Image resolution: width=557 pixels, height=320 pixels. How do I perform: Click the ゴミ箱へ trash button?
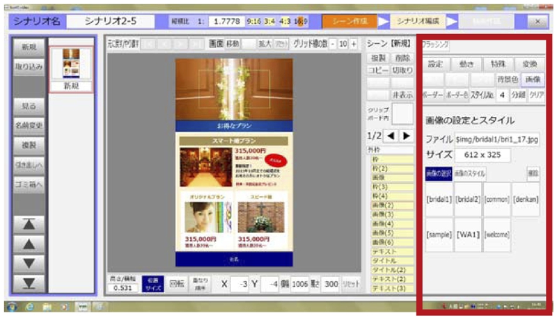click(x=29, y=184)
